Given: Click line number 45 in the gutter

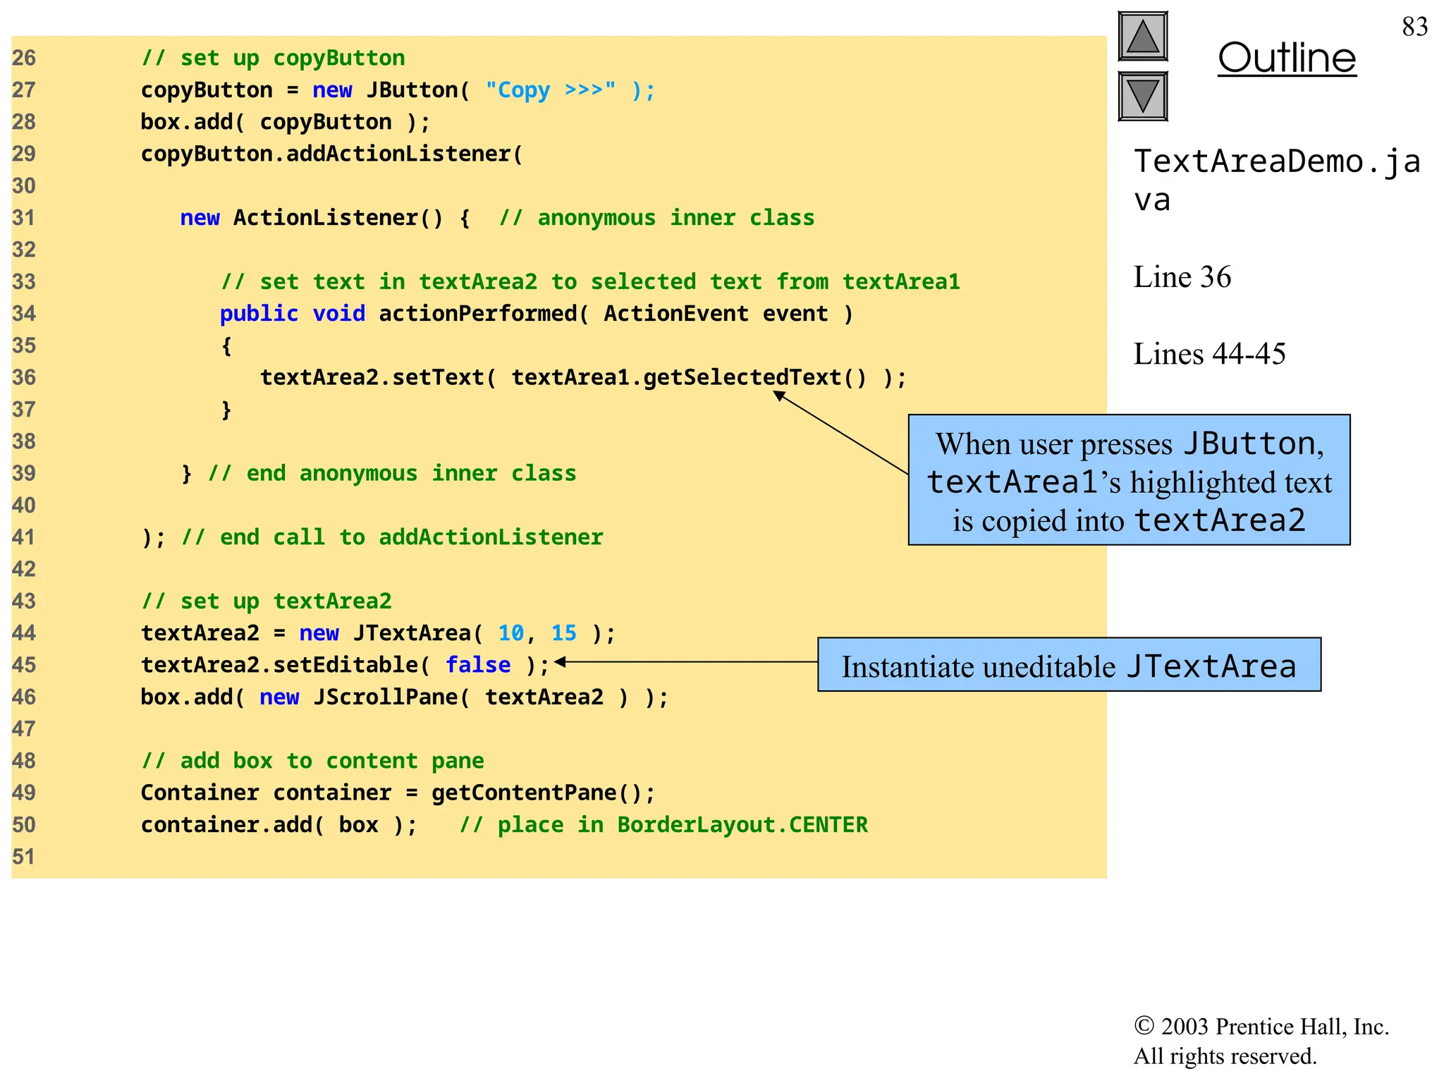Looking at the screenshot, I should pyautogui.click(x=24, y=665).
